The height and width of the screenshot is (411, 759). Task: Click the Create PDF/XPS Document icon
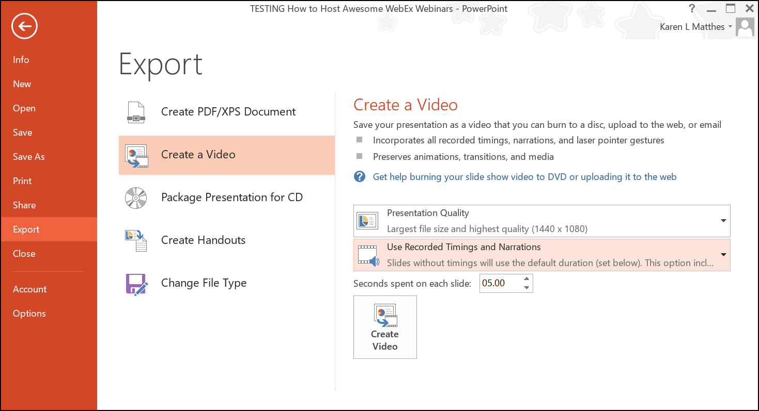(135, 111)
